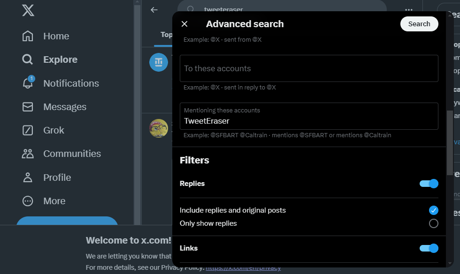
Task: Open Communities people icon
Action: (28, 154)
